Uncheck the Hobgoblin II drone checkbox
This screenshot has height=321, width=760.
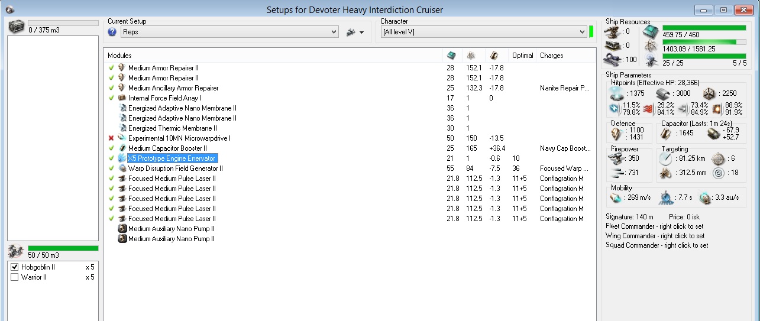[x=15, y=267]
